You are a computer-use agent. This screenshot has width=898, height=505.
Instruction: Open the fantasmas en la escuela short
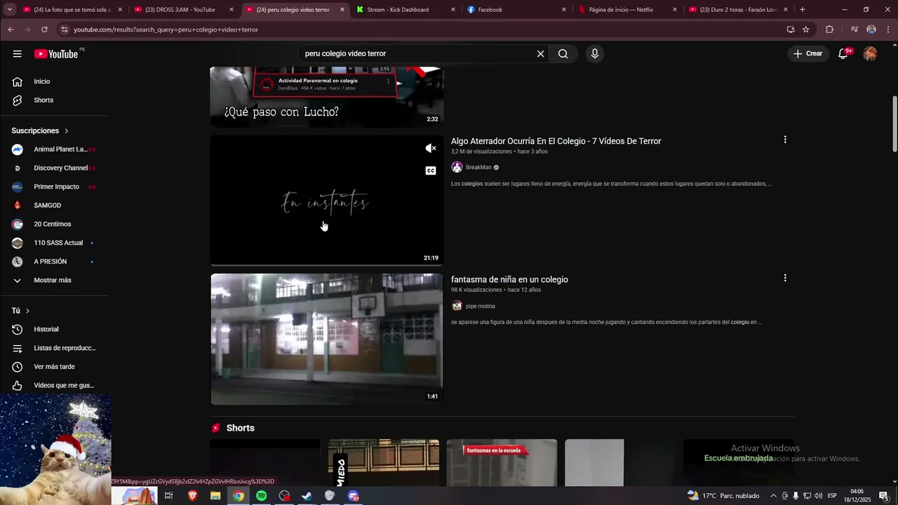[x=502, y=463]
